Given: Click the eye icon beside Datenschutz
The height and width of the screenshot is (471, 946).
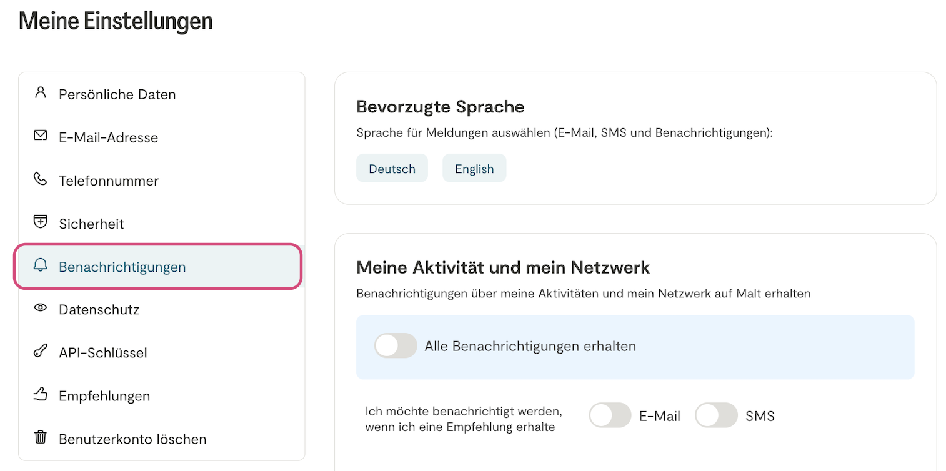Looking at the screenshot, I should [41, 309].
